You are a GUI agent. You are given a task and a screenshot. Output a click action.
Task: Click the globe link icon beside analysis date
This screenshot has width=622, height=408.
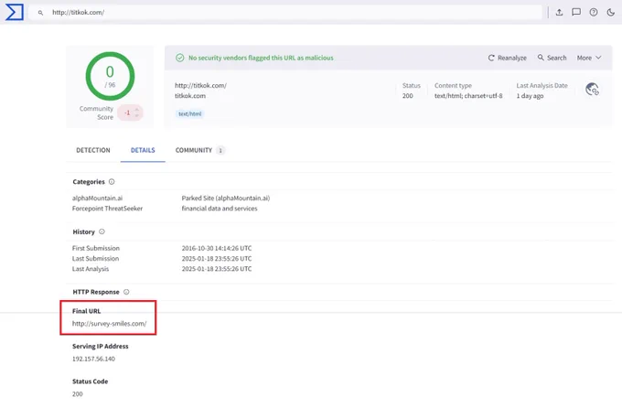[592, 90]
